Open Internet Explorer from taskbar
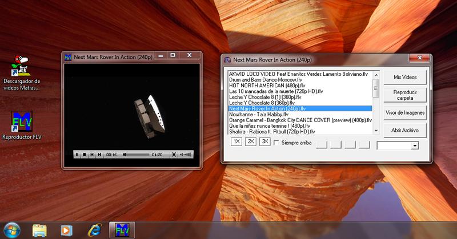The image size is (457, 239). click(x=95, y=230)
